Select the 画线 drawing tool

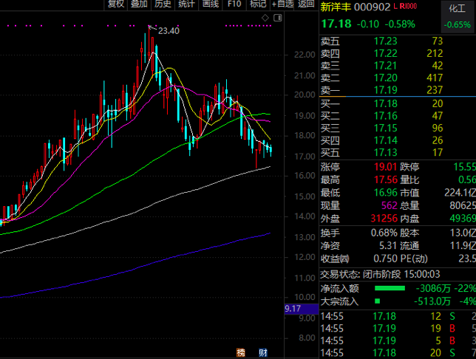[210, 4]
